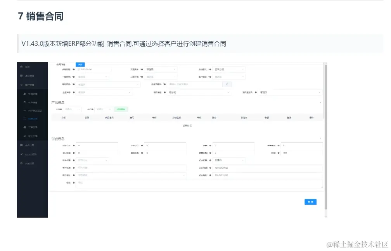Open the 二级分类 dropdown
Viewport: 391px width, 251px height.
click(161, 77)
